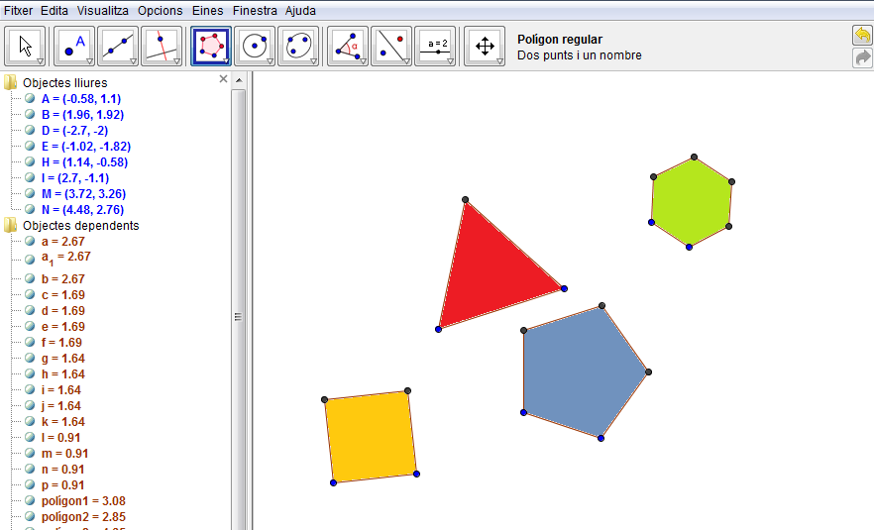Toggle visibility of point A

[30, 99]
